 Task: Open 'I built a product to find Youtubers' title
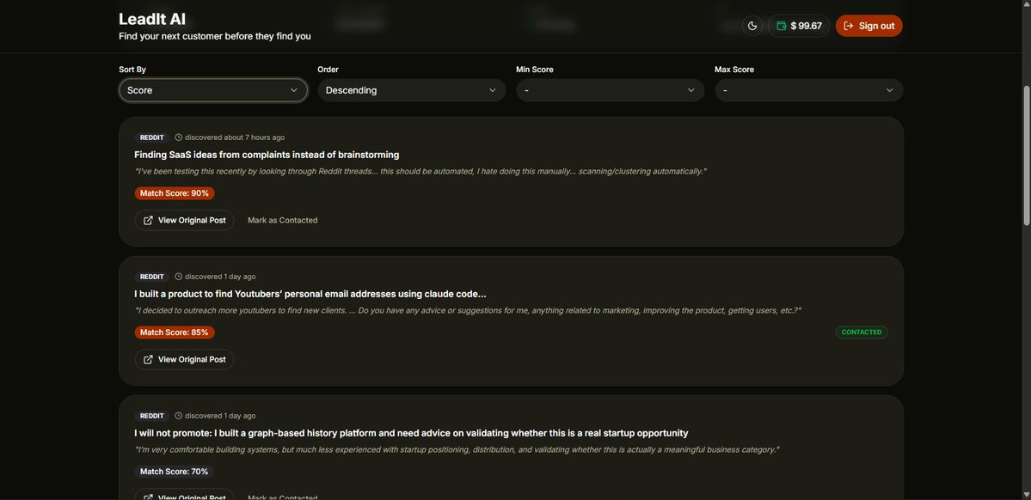pyautogui.click(x=310, y=295)
